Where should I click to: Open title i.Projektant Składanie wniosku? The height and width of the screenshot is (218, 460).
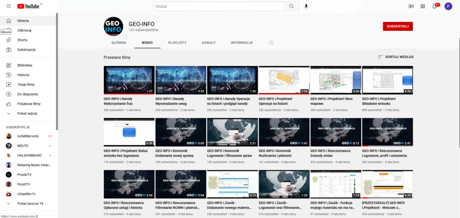point(379,101)
